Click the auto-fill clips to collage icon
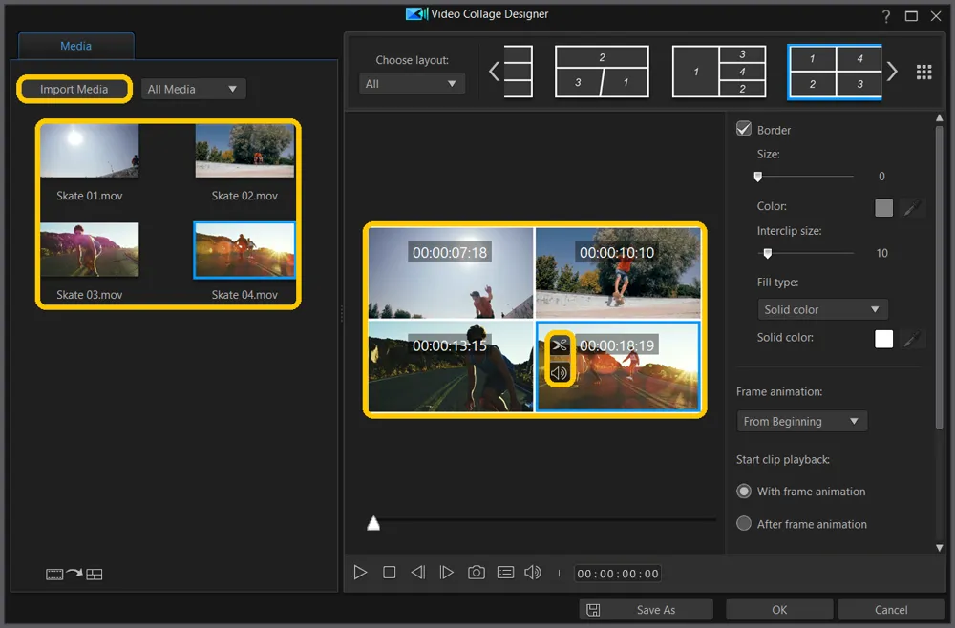Image resolution: width=955 pixels, height=628 pixels. (x=74, y=574)
